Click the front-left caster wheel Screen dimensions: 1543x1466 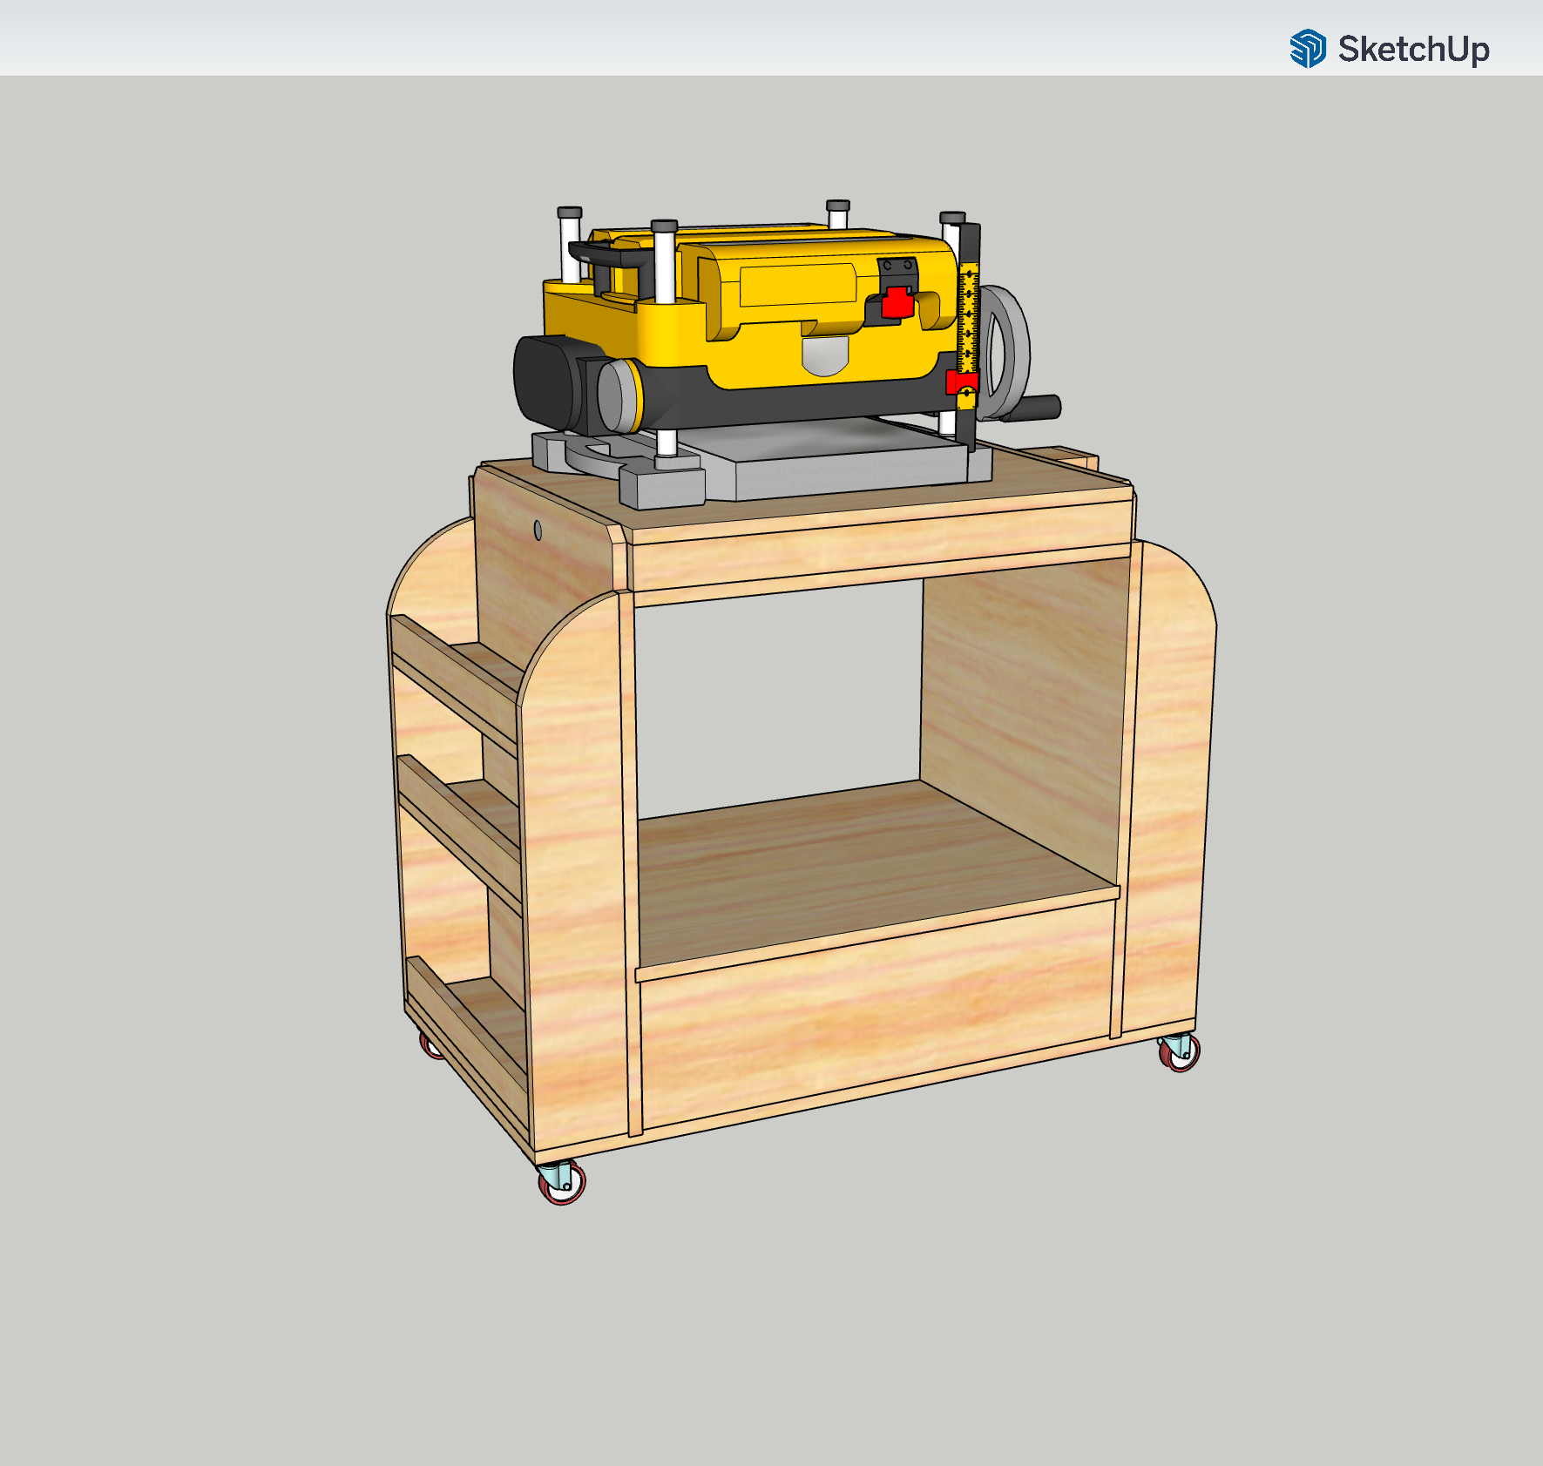click(x=561, y=1182)
